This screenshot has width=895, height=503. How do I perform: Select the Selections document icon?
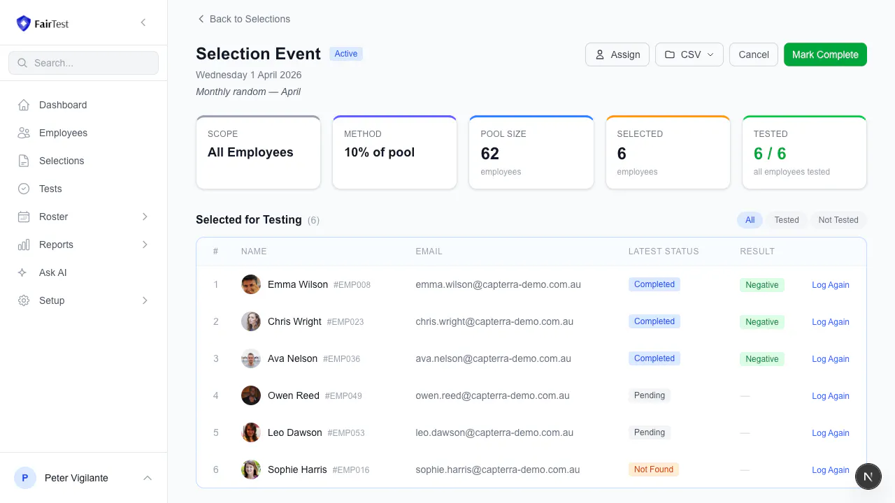tap(24, 161)
